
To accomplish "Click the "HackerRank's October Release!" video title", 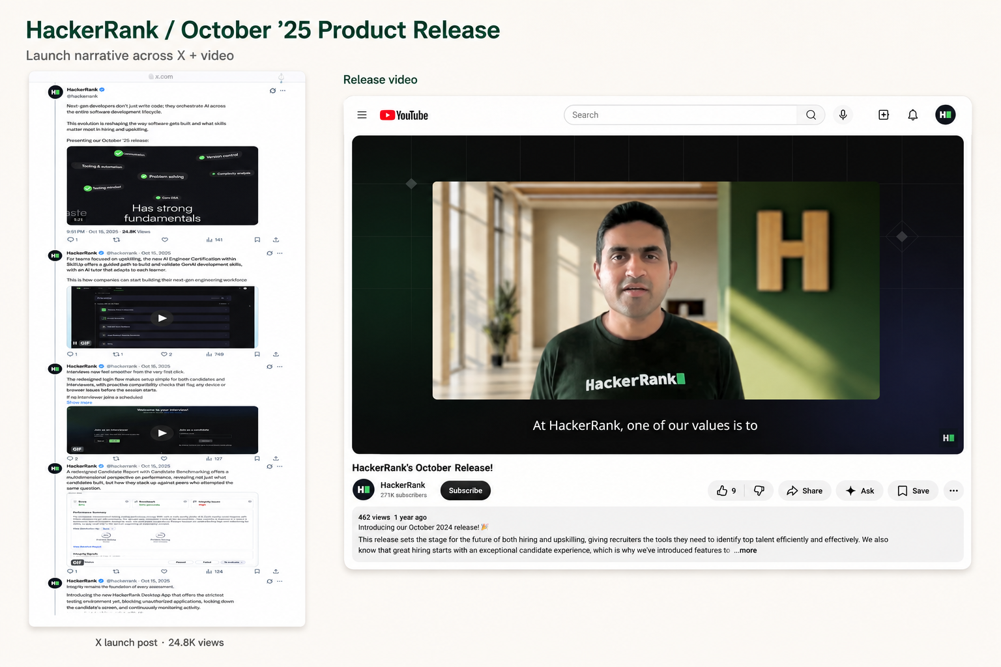I will [422, 468].
